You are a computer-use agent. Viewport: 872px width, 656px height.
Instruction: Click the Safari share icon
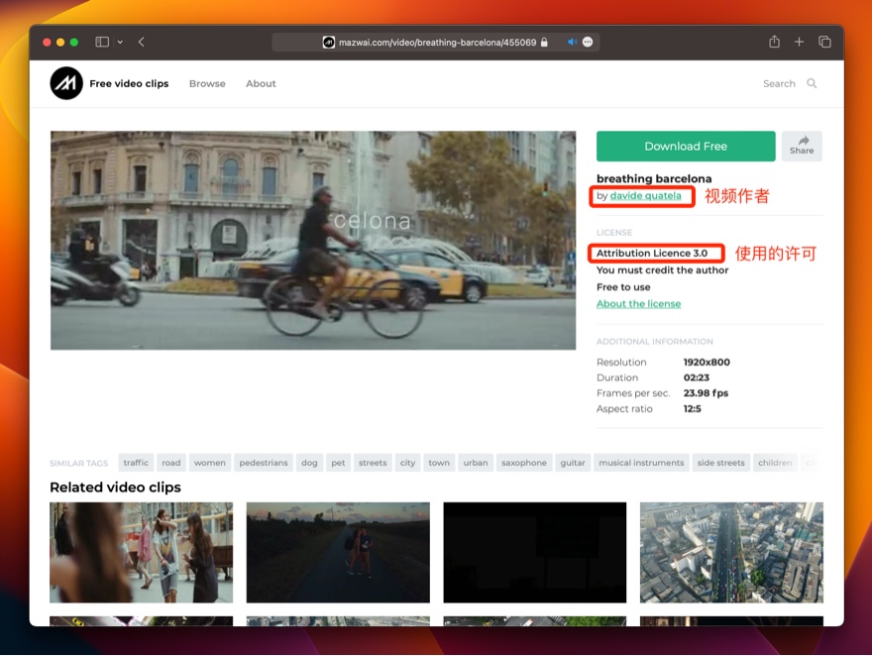click(x=774, y=43)
